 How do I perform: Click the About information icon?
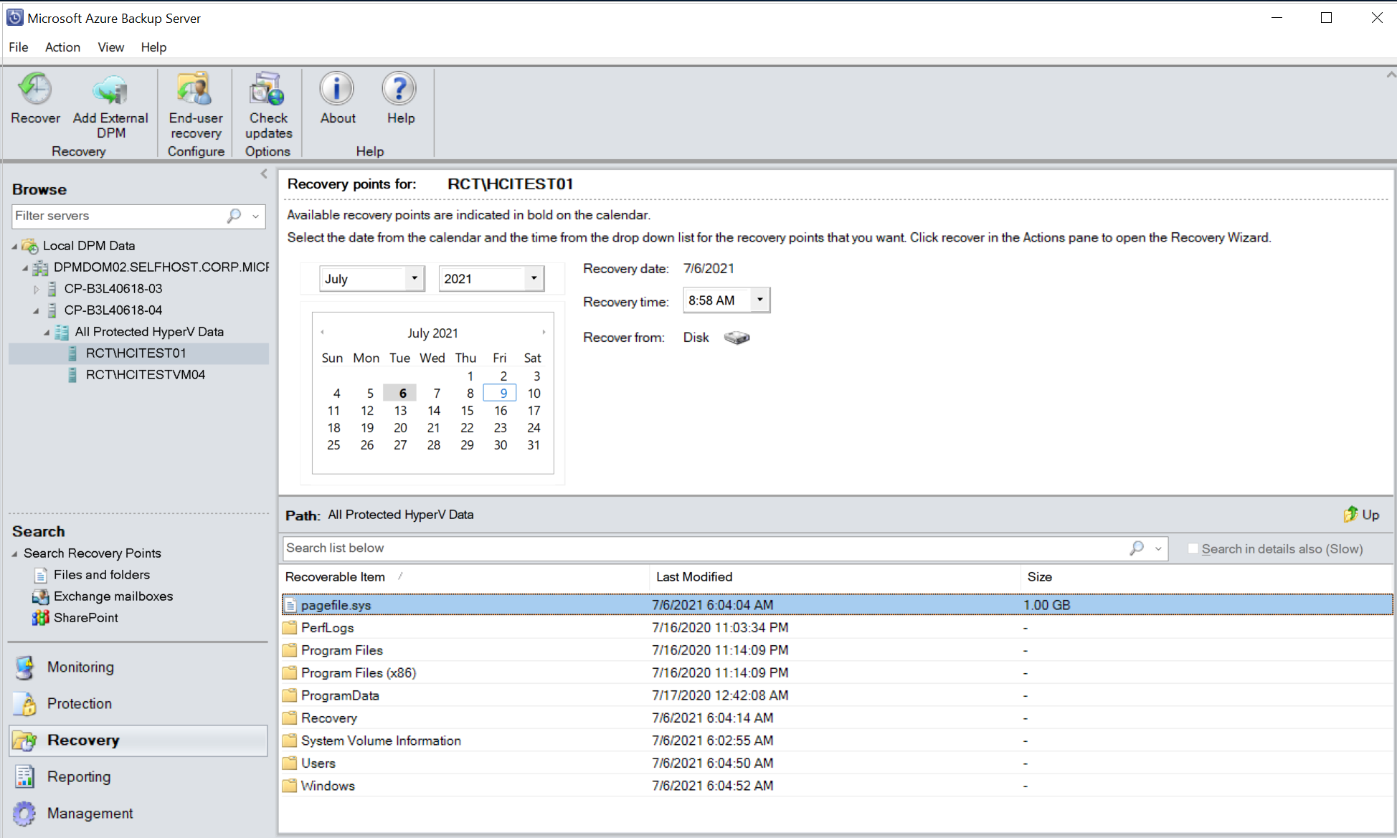coord(336,97)
